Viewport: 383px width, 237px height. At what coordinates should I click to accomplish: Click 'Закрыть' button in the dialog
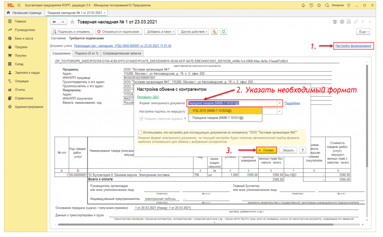(288, 150)
